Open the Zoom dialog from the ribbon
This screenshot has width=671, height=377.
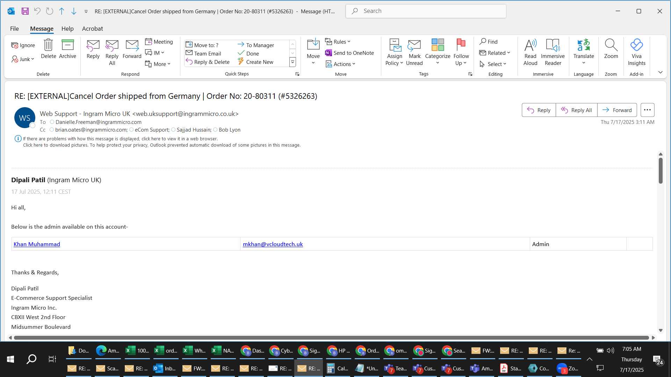611,49
